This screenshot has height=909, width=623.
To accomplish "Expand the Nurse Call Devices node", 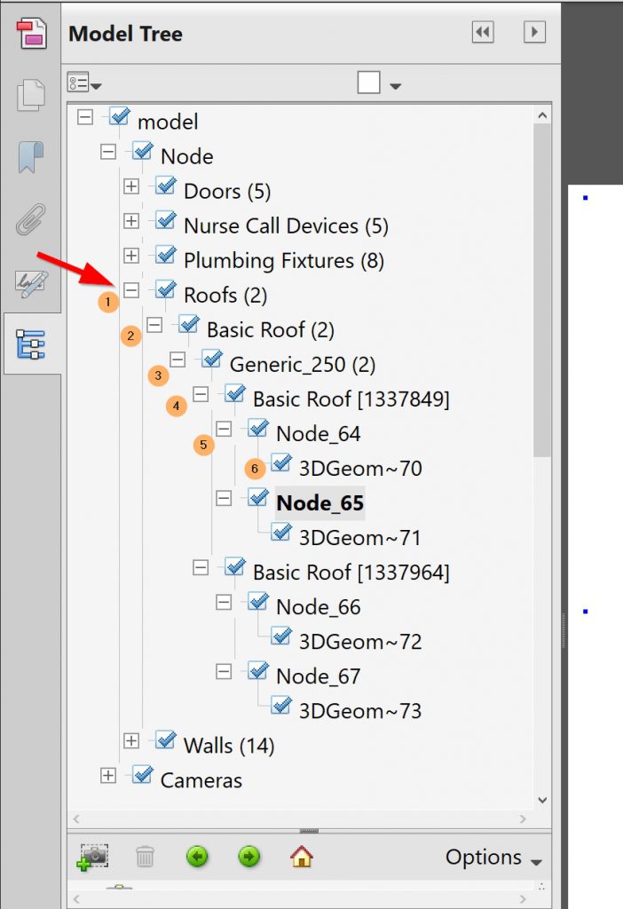I will [x=131, y=221].
